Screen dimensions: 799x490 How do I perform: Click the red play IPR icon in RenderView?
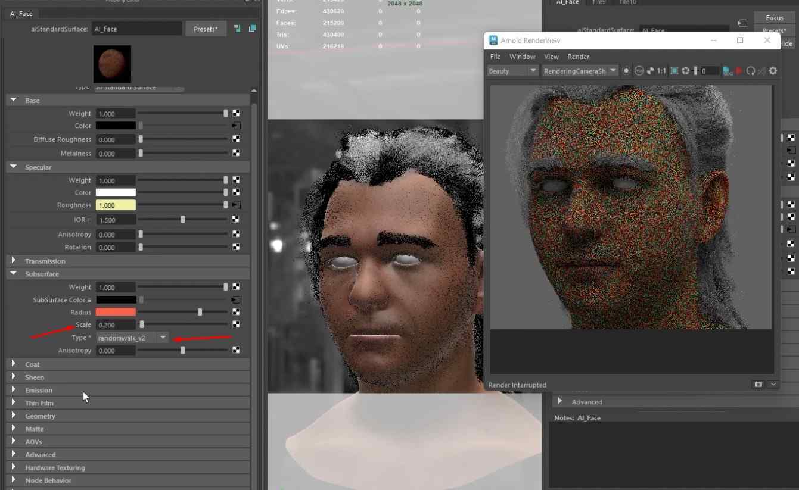[x=739, y=71]
